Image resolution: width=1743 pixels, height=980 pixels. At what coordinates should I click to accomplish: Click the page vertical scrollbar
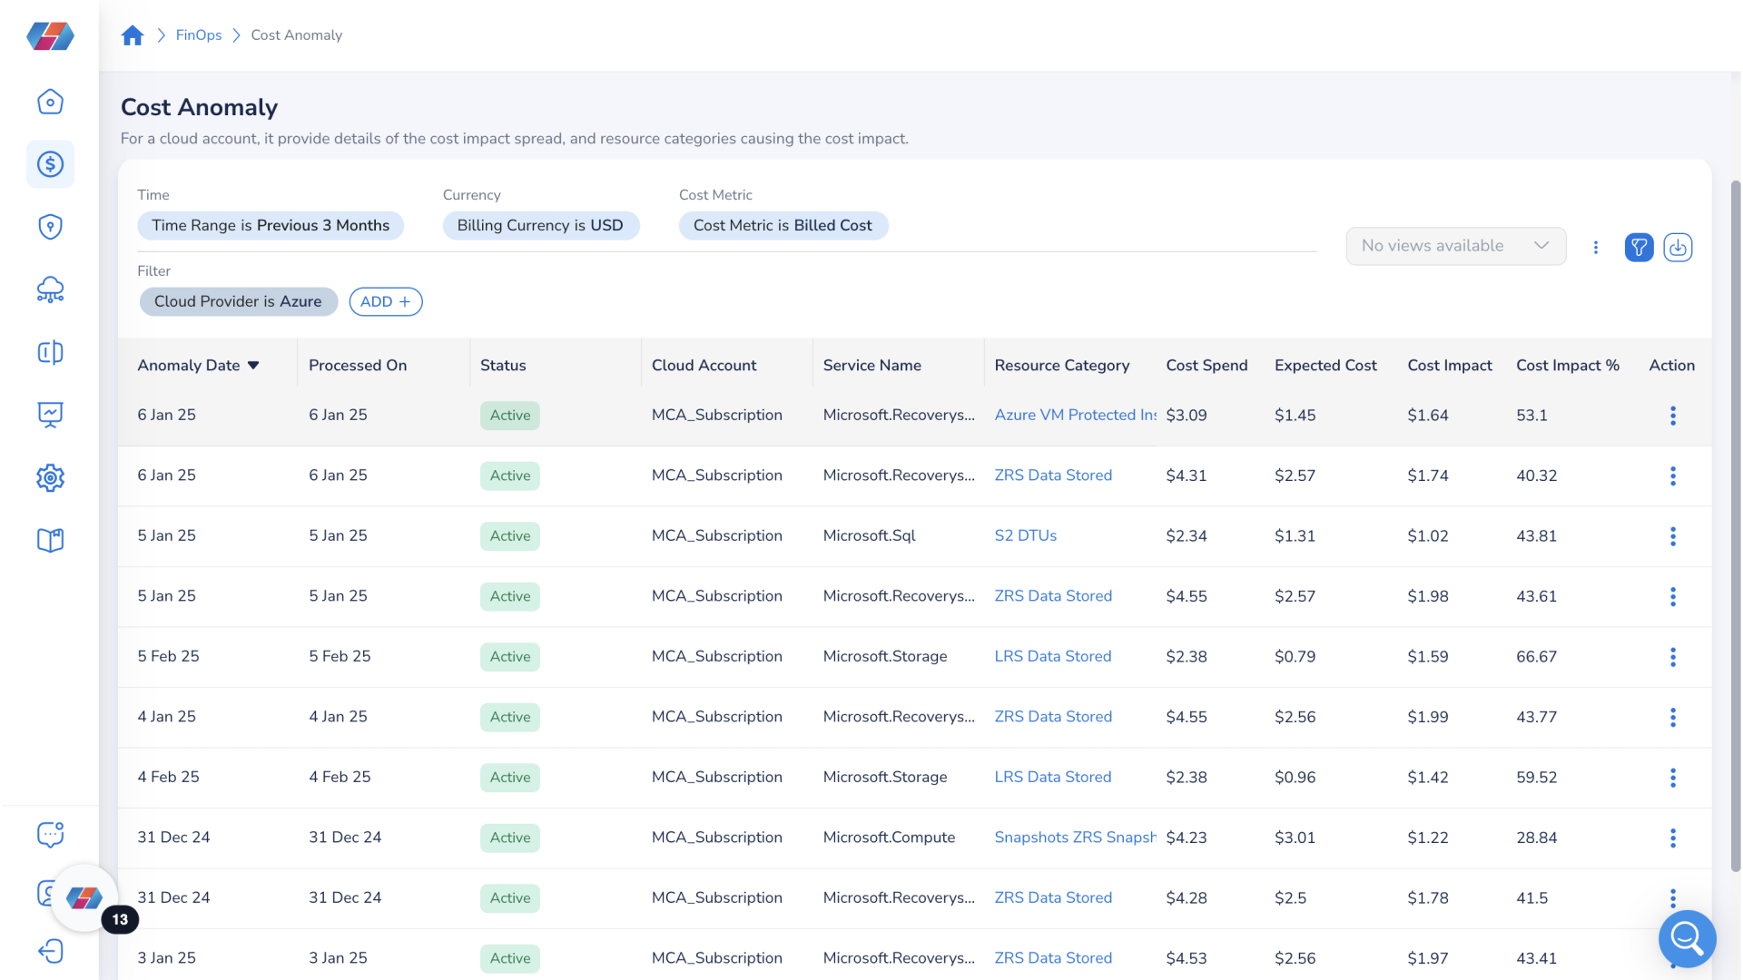pos(1735,526)
